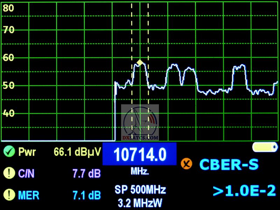Click the 7.1 dB MER reading

click(x=86, y=195)
